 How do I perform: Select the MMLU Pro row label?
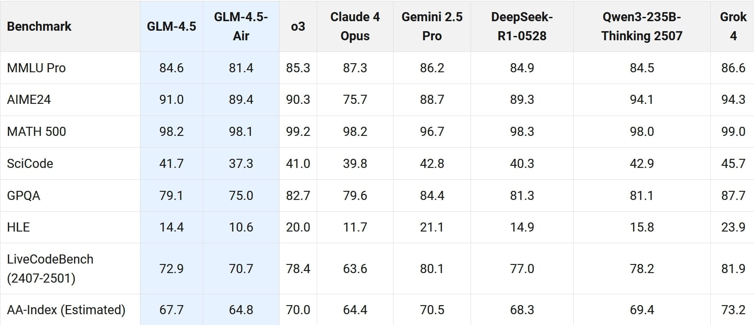[x=36, y=68]
